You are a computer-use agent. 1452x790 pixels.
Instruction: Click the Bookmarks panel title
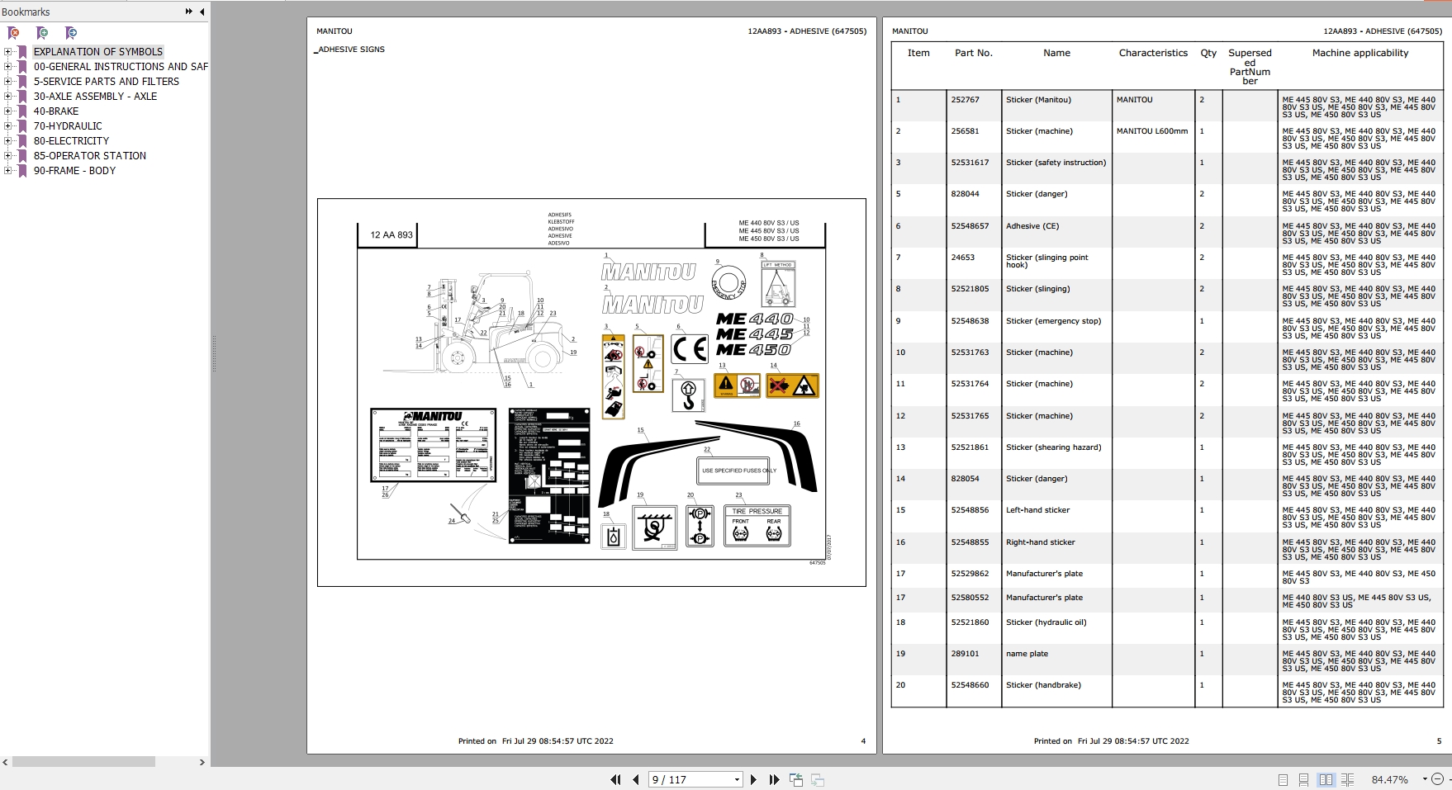coord(26,12)
